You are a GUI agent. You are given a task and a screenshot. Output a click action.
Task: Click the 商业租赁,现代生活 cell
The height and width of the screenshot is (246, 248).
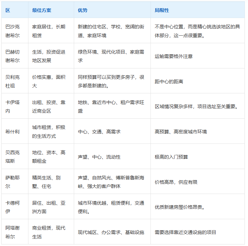click(51, 232)
